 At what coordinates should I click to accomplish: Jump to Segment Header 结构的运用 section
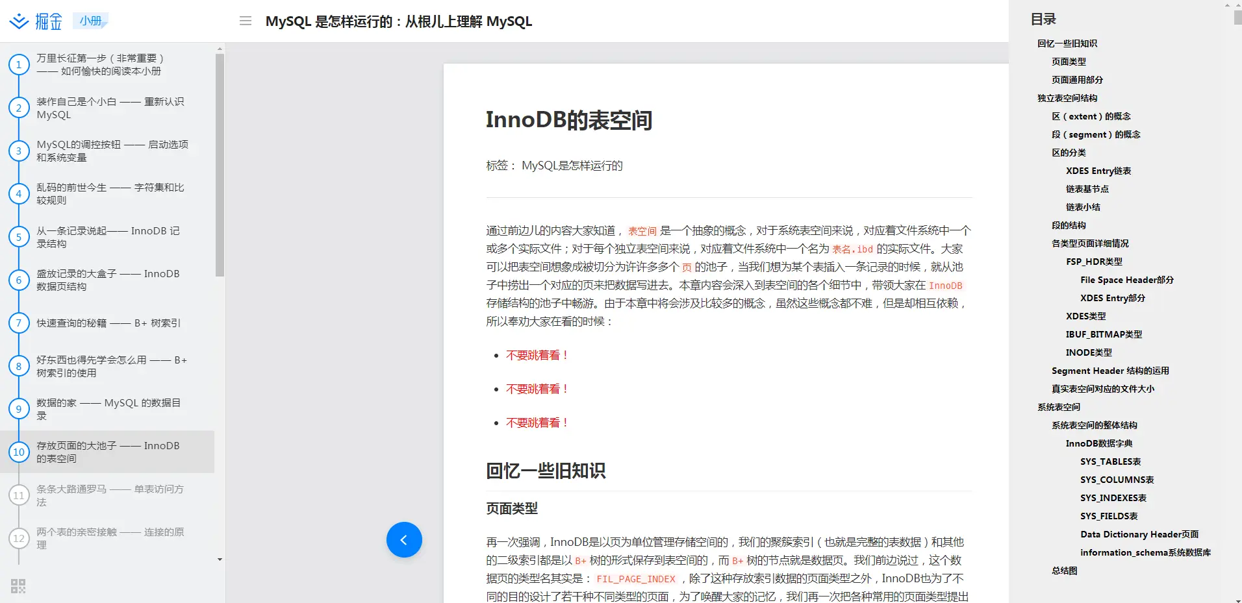tap(1110, 371)
